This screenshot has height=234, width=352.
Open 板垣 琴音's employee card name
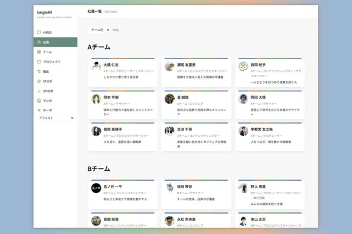[185, 187]
